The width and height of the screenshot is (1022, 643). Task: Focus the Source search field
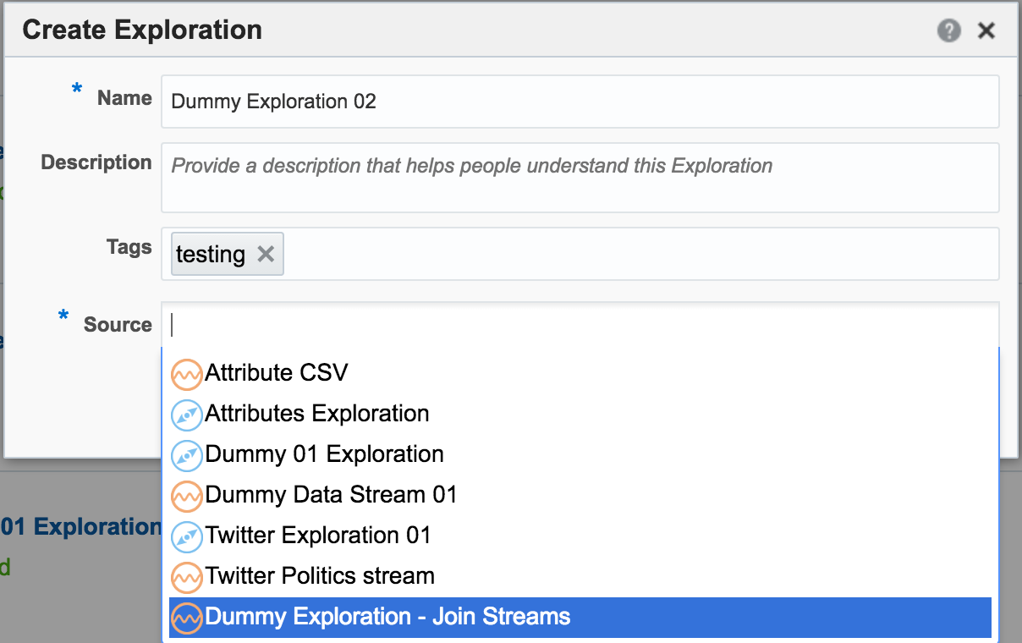coord(580,325)
